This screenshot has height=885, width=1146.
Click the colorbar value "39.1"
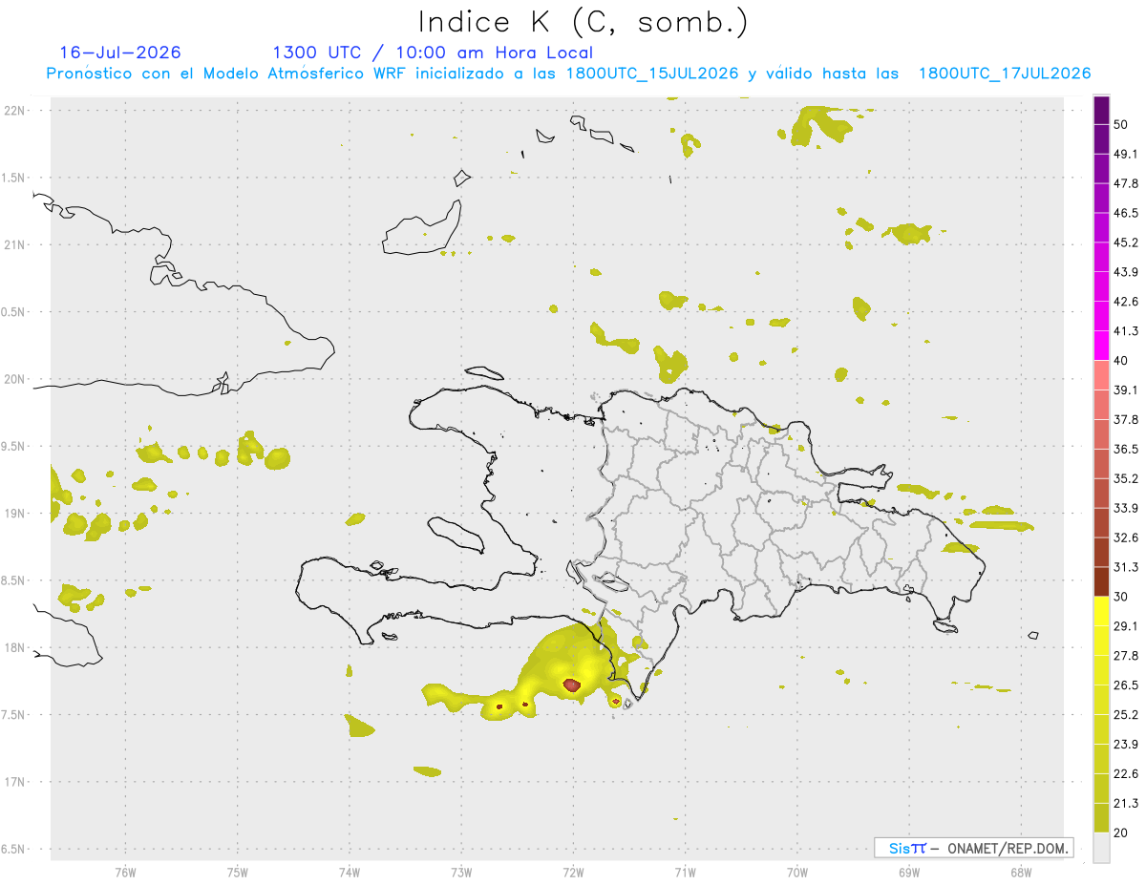coord(1126,390)
